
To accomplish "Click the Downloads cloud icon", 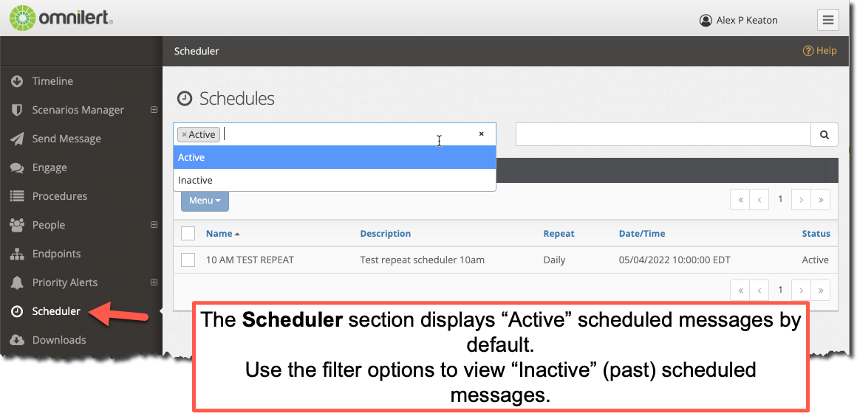I will (17, 340).
